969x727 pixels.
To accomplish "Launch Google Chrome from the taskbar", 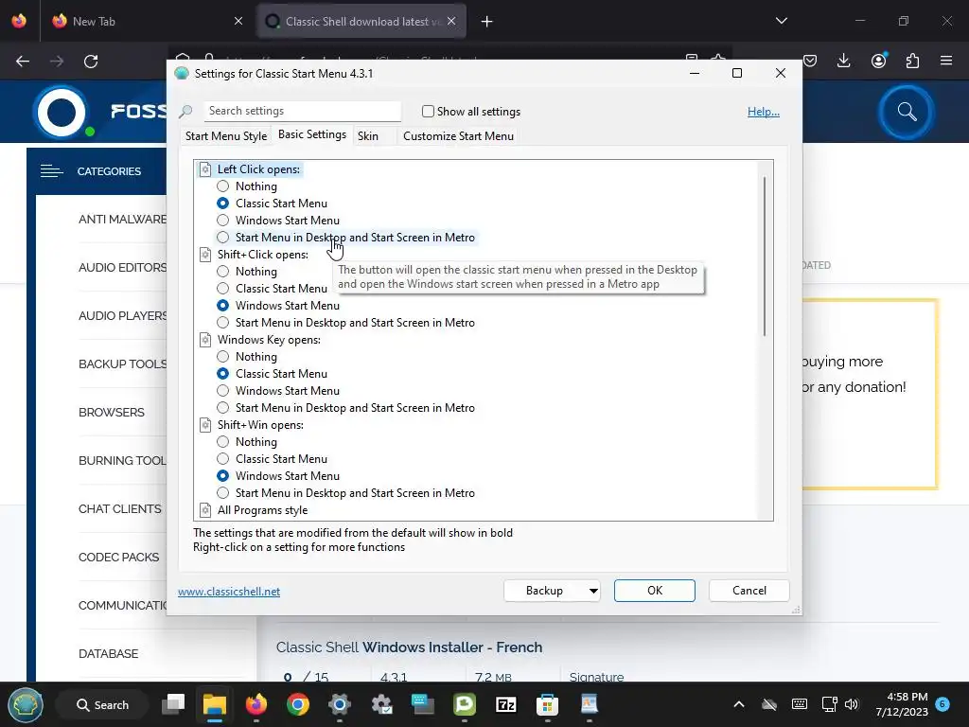I will click(298, 704).
